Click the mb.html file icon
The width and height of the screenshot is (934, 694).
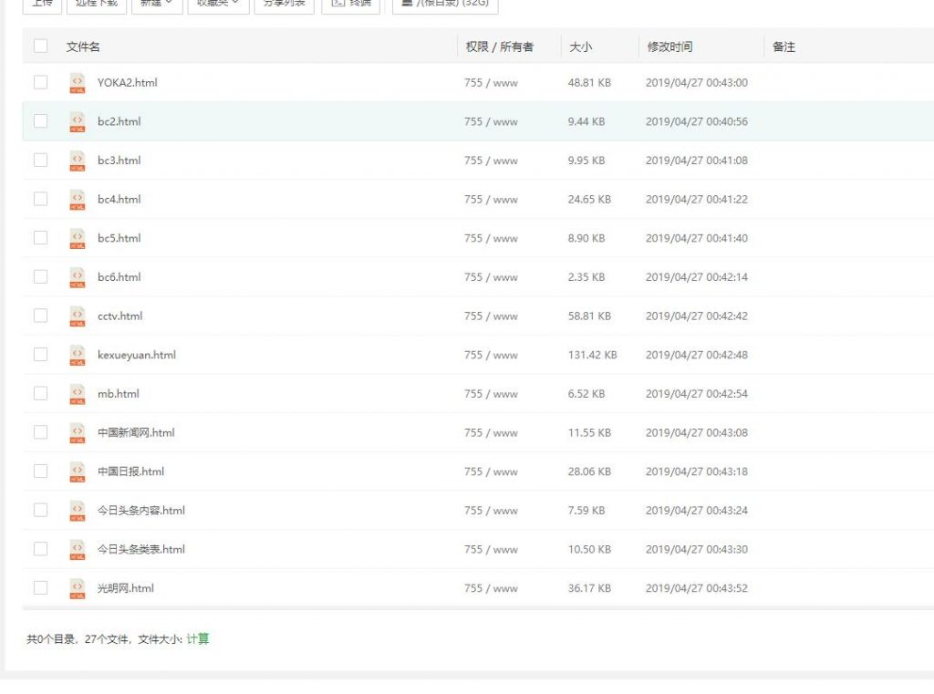78,394
